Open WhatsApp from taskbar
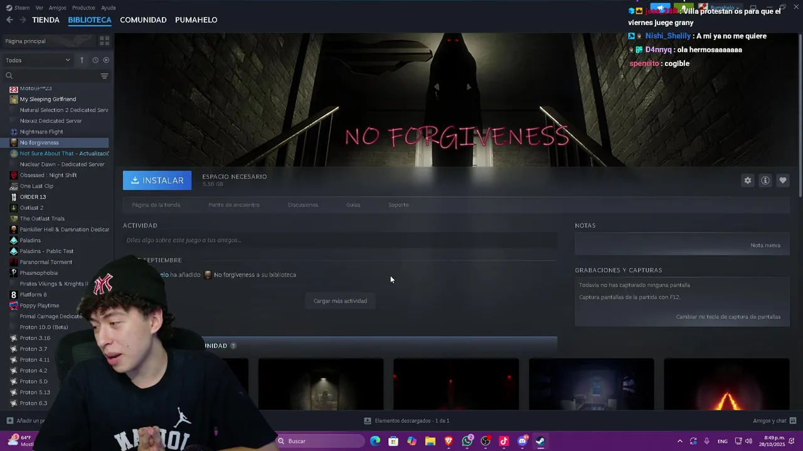 [467, 441]
